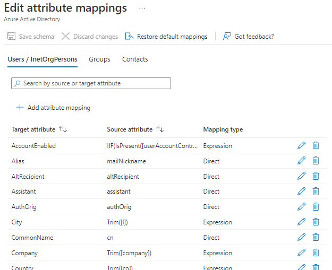The height and width of the screenshot is (270, 332).
Task: Delete the Company attribute mapping
Action: pyautogui.click(x=316, y=253)
